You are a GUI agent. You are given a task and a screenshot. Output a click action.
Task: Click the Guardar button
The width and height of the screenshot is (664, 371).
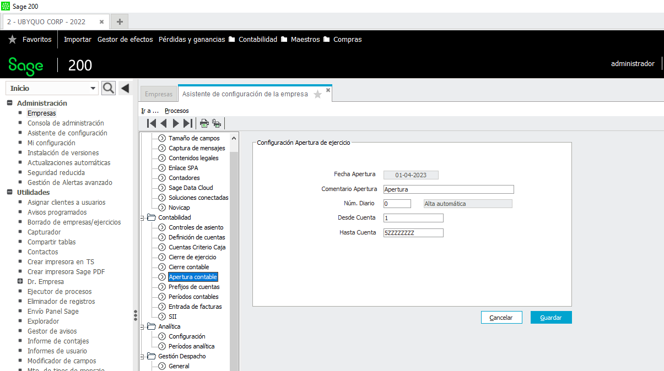coord(551,318)
